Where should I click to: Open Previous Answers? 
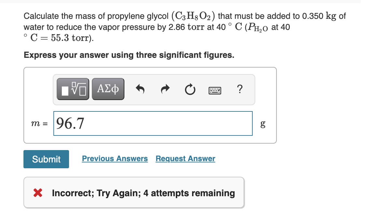[115, 159]
